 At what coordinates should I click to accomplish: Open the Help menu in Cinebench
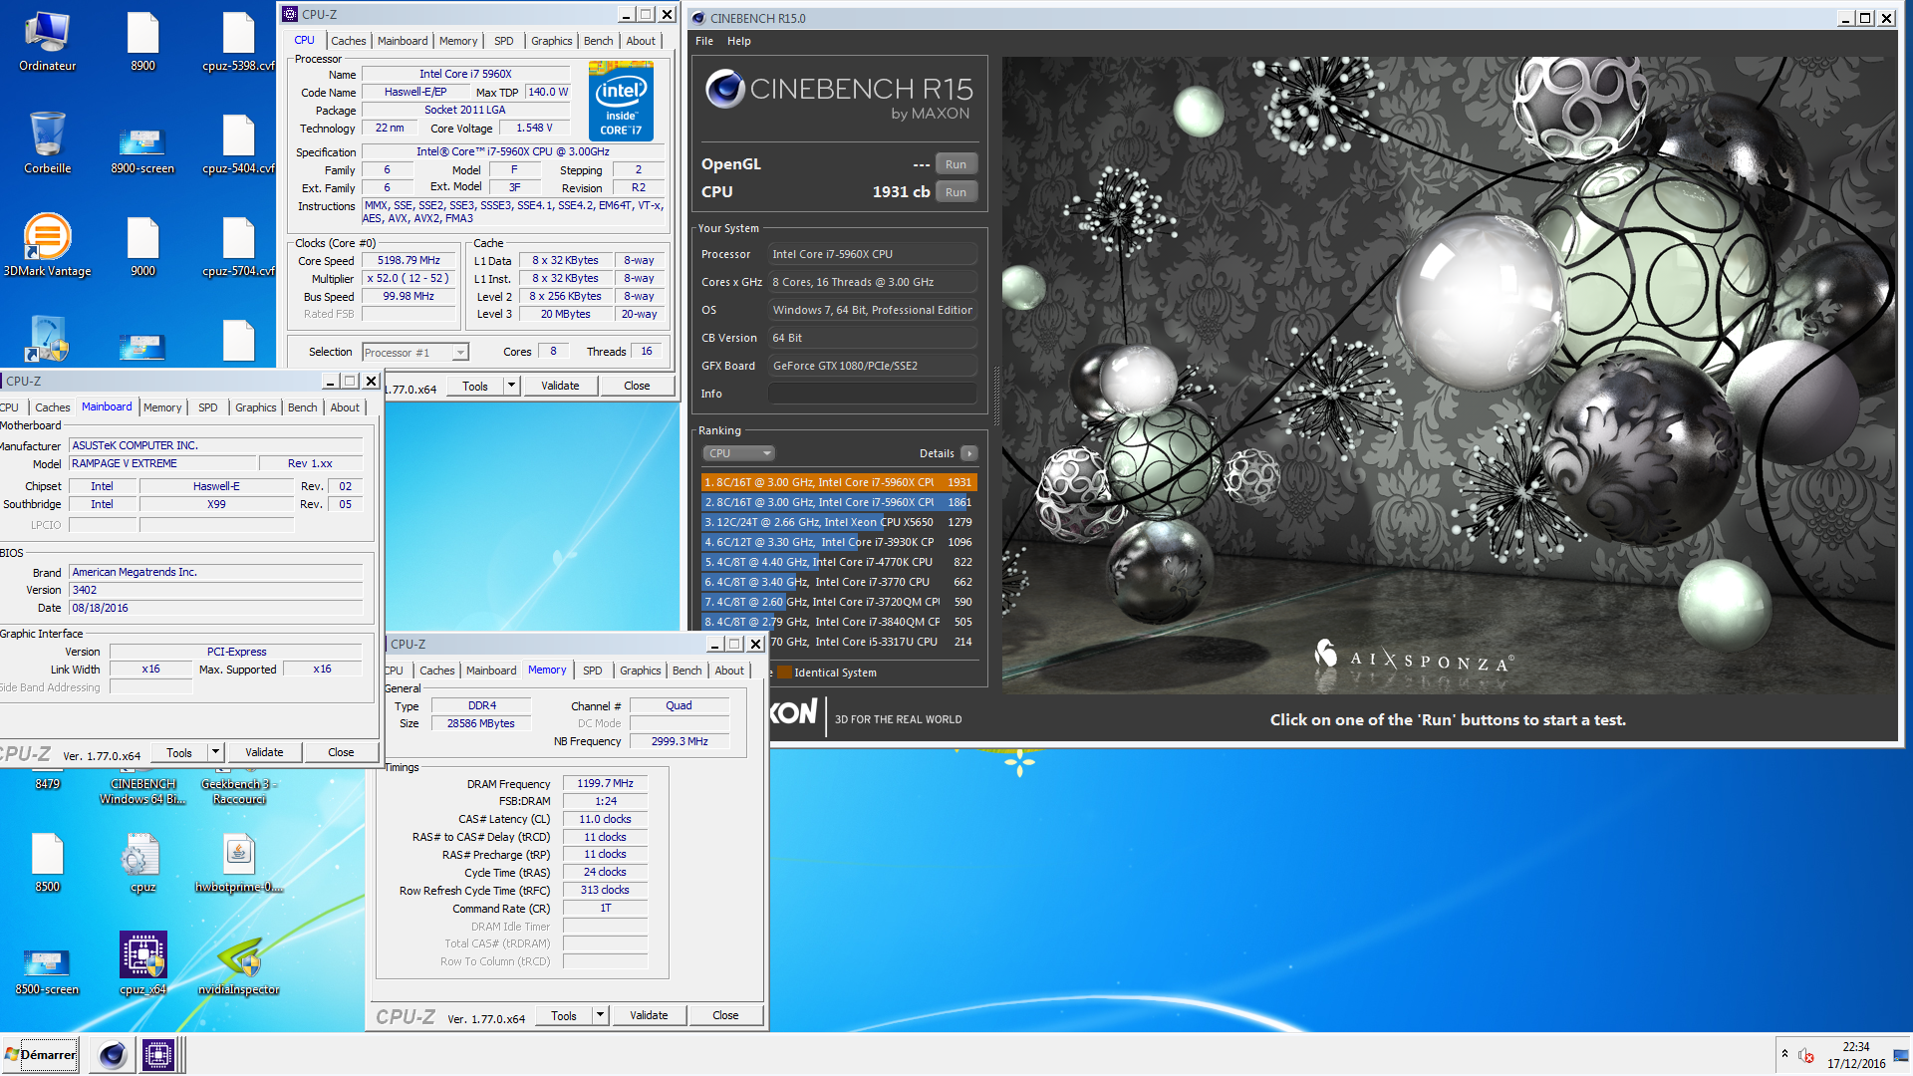[x=738, y=41]
